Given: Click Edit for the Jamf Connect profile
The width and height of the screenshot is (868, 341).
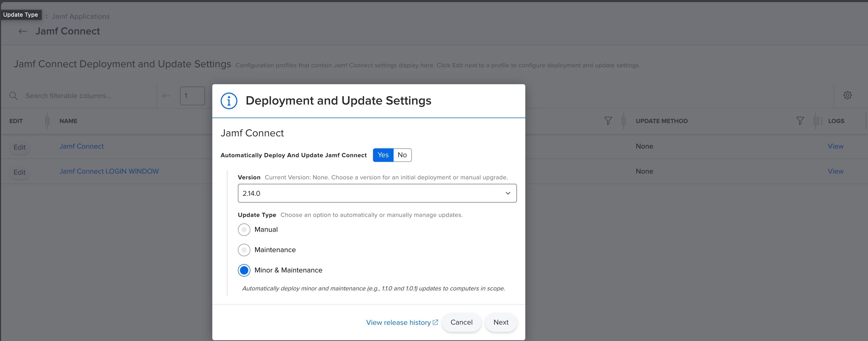Looking at the screenshot, I should point(20,147).
